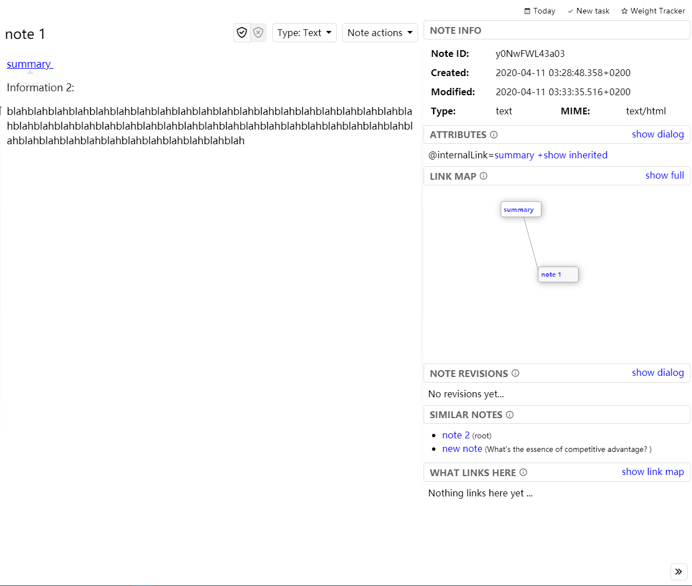Click the MIME value text/html
692x586 pixels.
tap(646, 111)
